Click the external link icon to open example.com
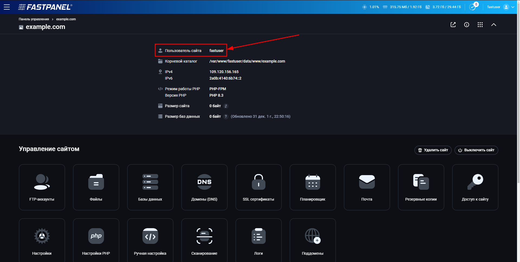Screen dimensions: 520x262 453,25
